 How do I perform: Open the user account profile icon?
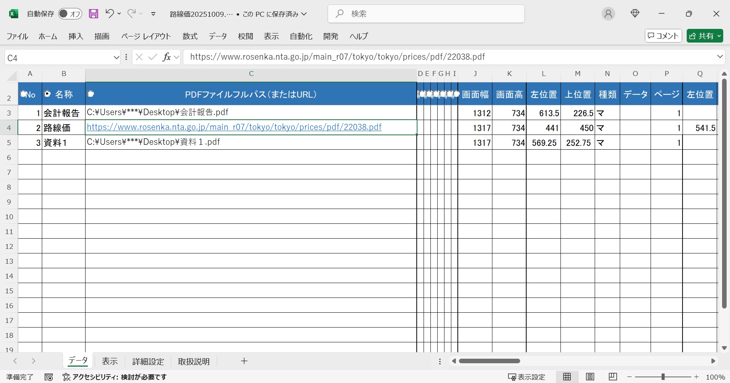point(608,14)
